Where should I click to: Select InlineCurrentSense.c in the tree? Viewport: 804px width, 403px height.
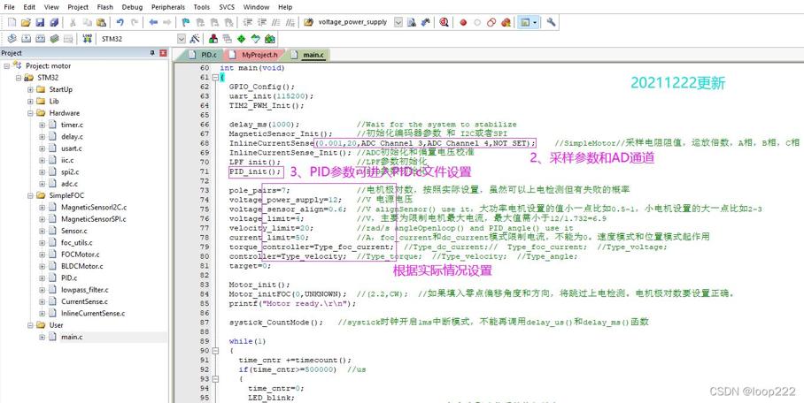pyautogui.click(x=93, y=314)
